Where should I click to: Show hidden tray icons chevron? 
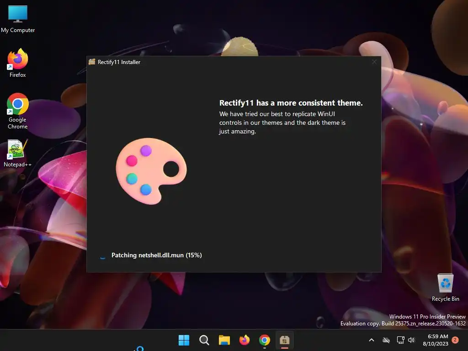pyautogui.click(x=372, y=340)
